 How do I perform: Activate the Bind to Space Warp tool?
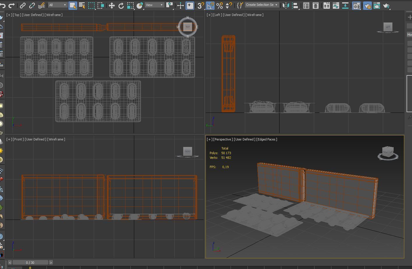41,5
